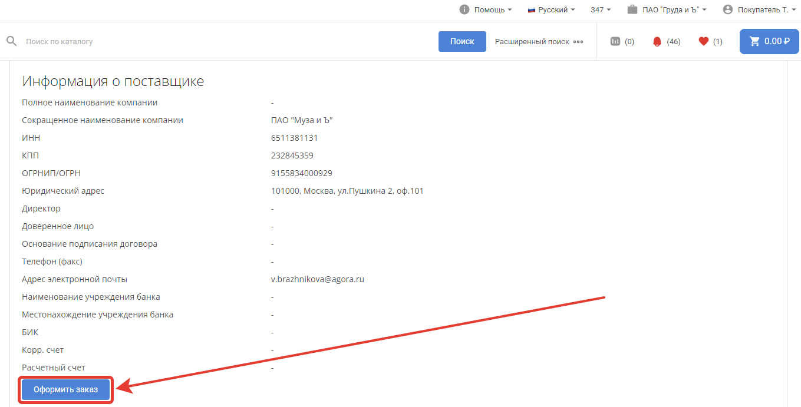The height and width of the screenshot is (407, 801).
Task: Expand the 347 dropdown
Action: pos(601,10)
